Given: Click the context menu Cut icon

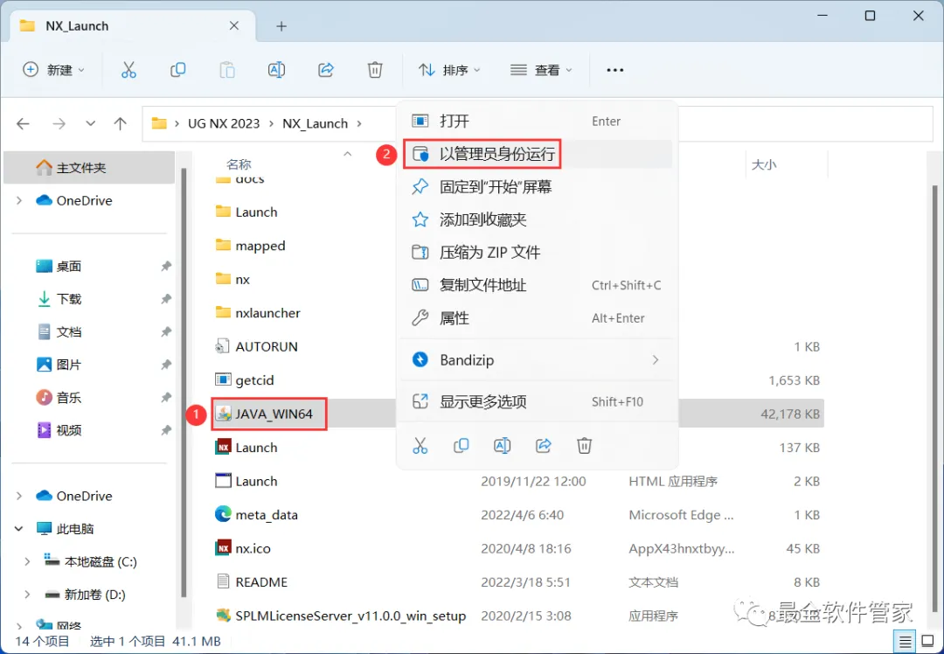Looking at the screenshot, I should tap(420, 446).
